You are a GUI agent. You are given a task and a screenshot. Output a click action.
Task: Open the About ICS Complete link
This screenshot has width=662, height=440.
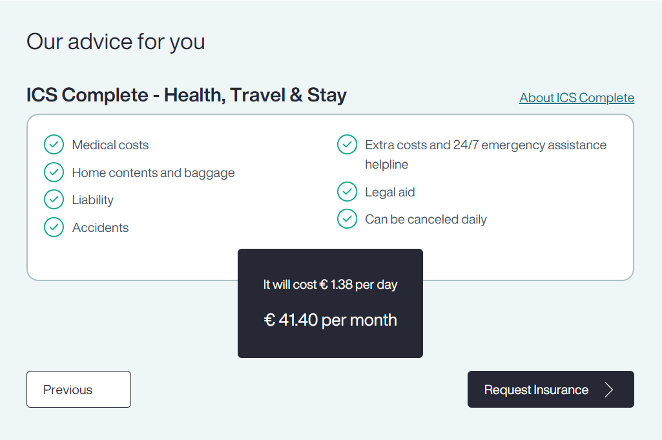(x=577, y=98)
